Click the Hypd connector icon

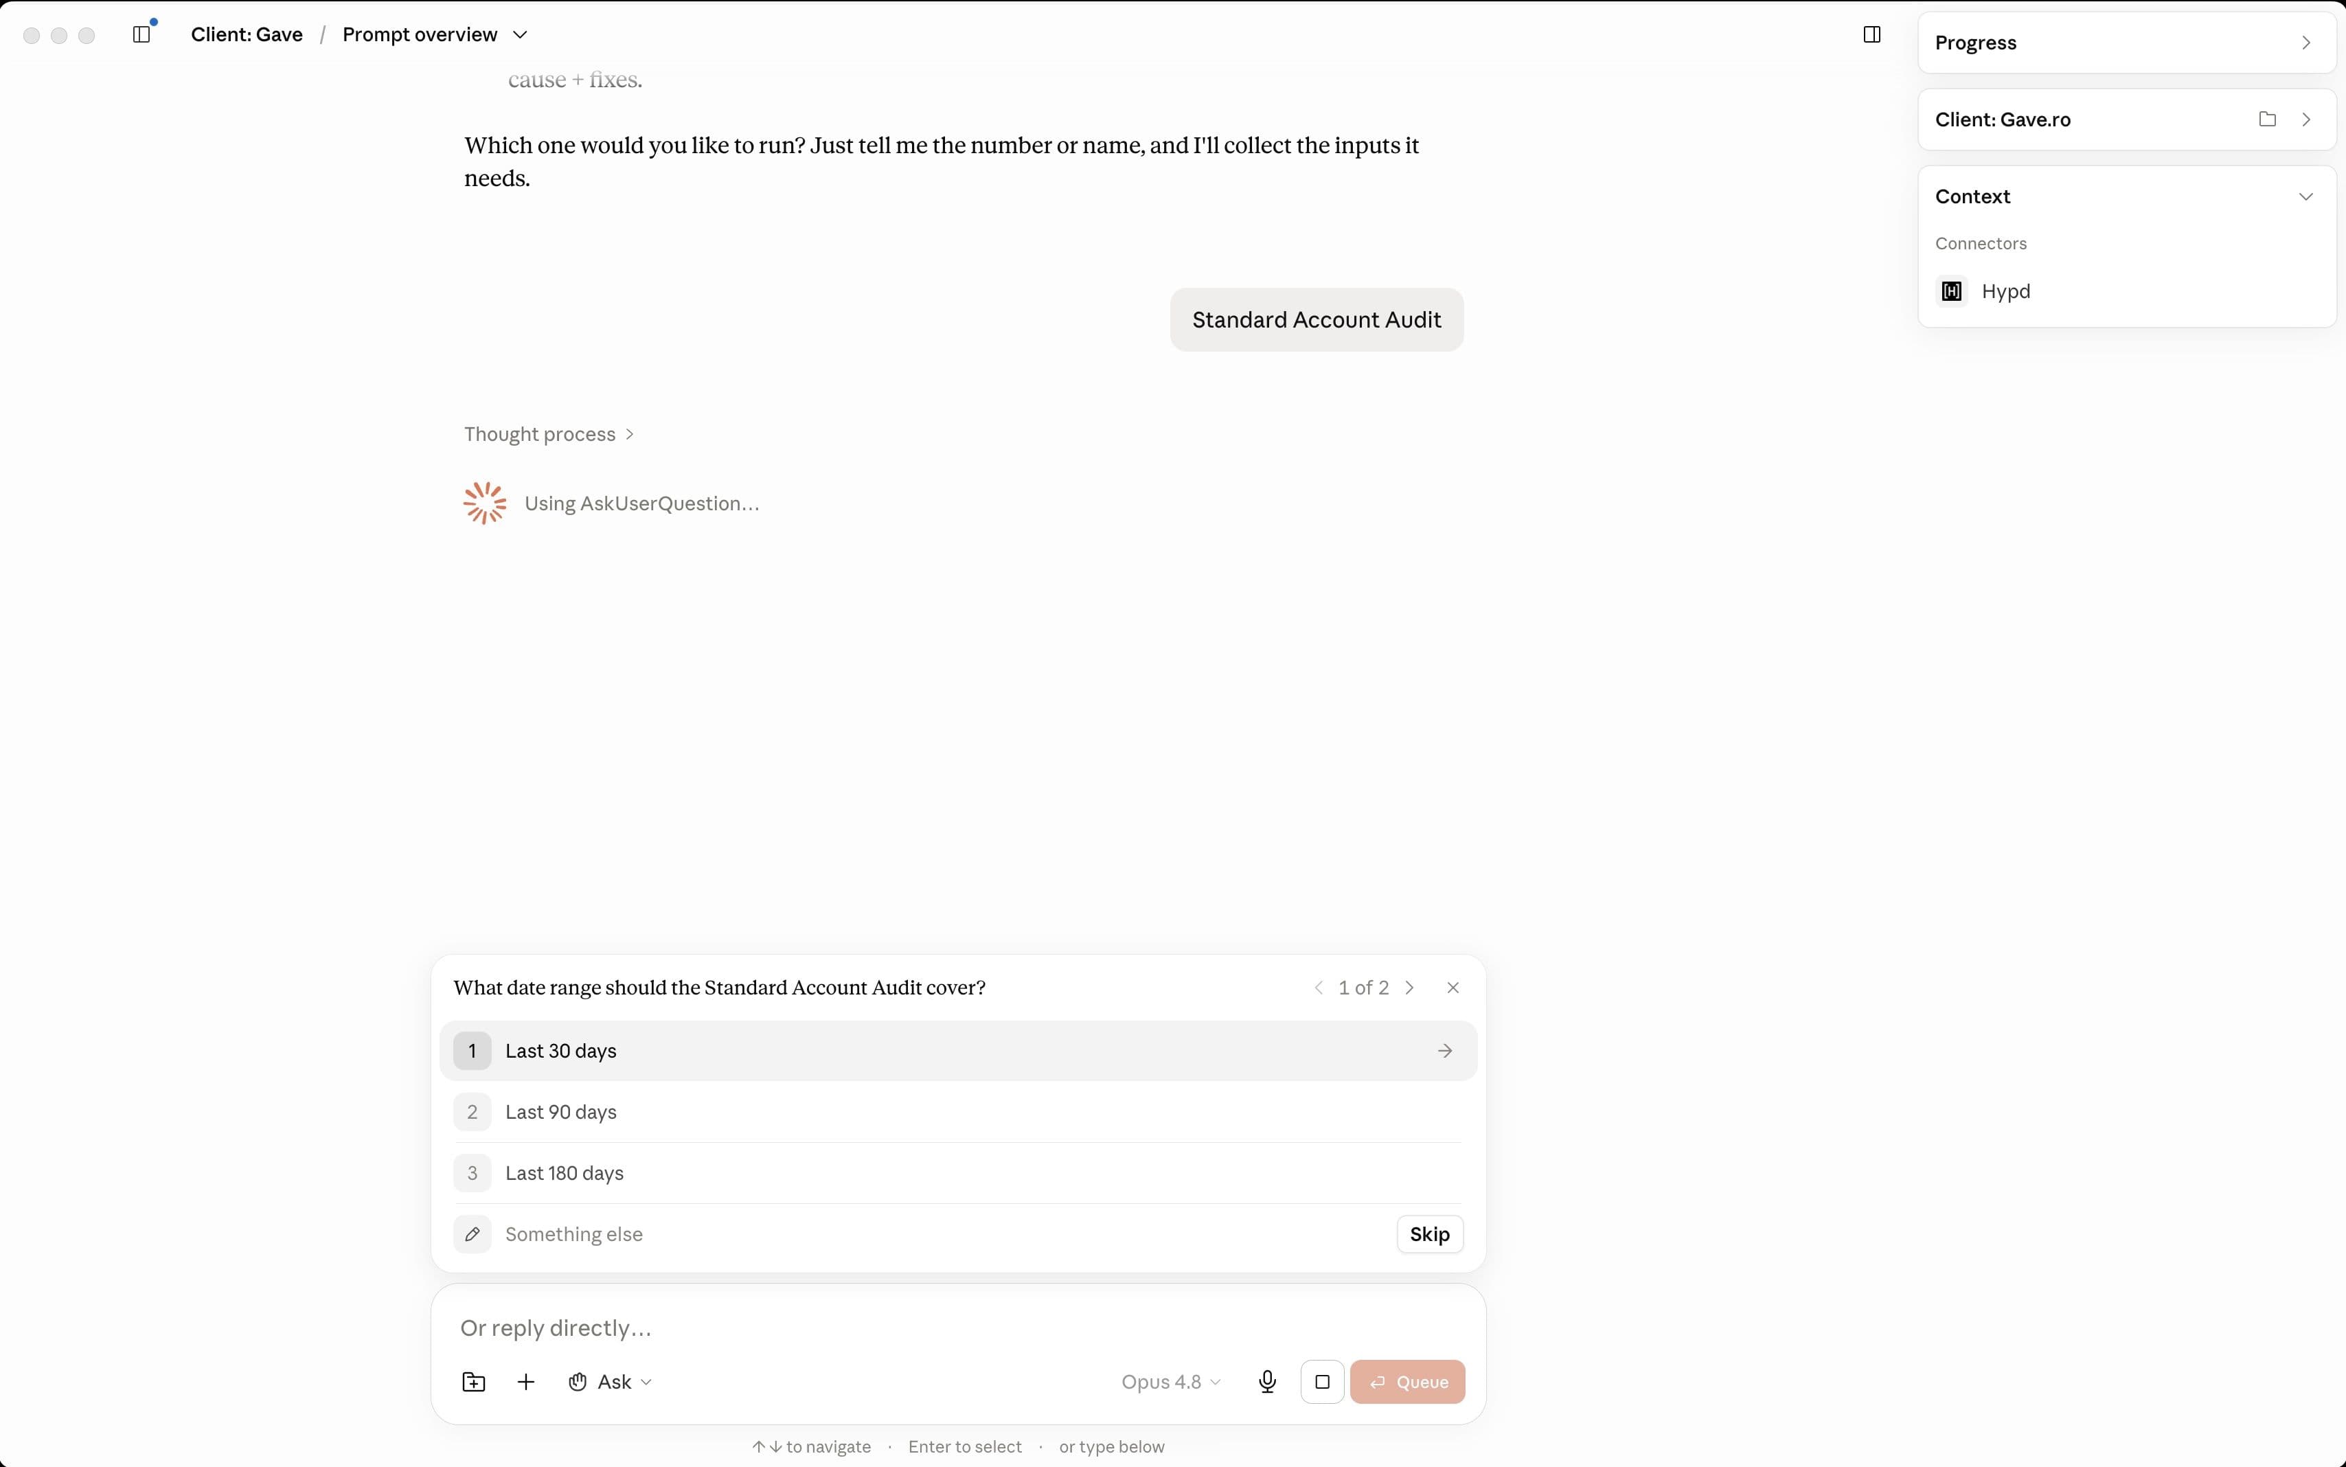click(x=1951, y=291)
